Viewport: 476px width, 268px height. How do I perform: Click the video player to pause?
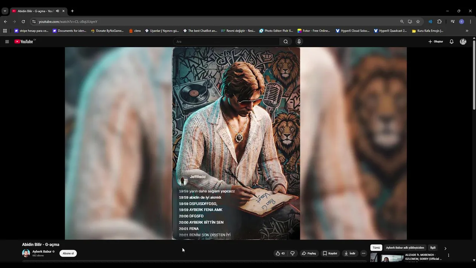[x=236, y=143]
